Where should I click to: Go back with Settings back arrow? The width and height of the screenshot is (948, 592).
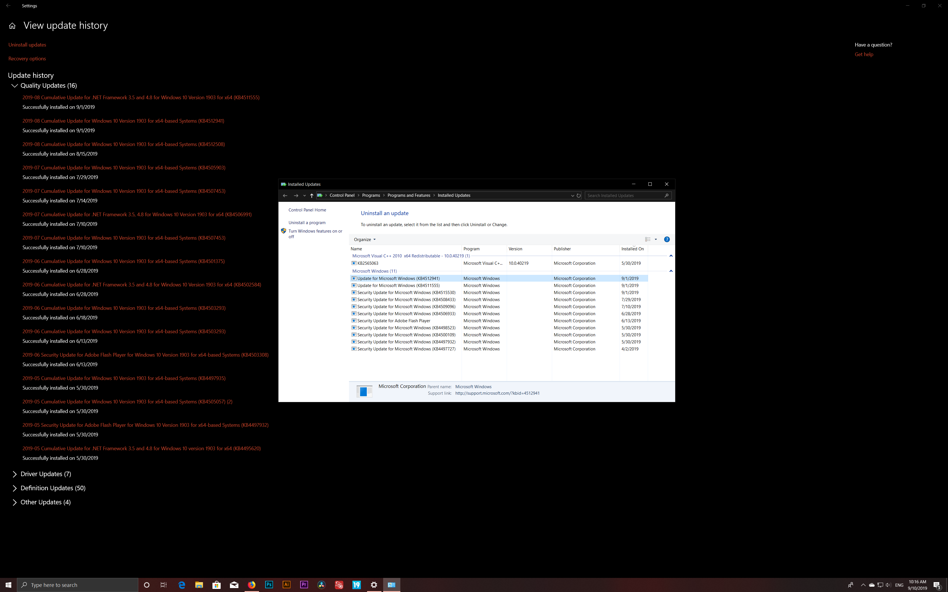coord(8,5)
